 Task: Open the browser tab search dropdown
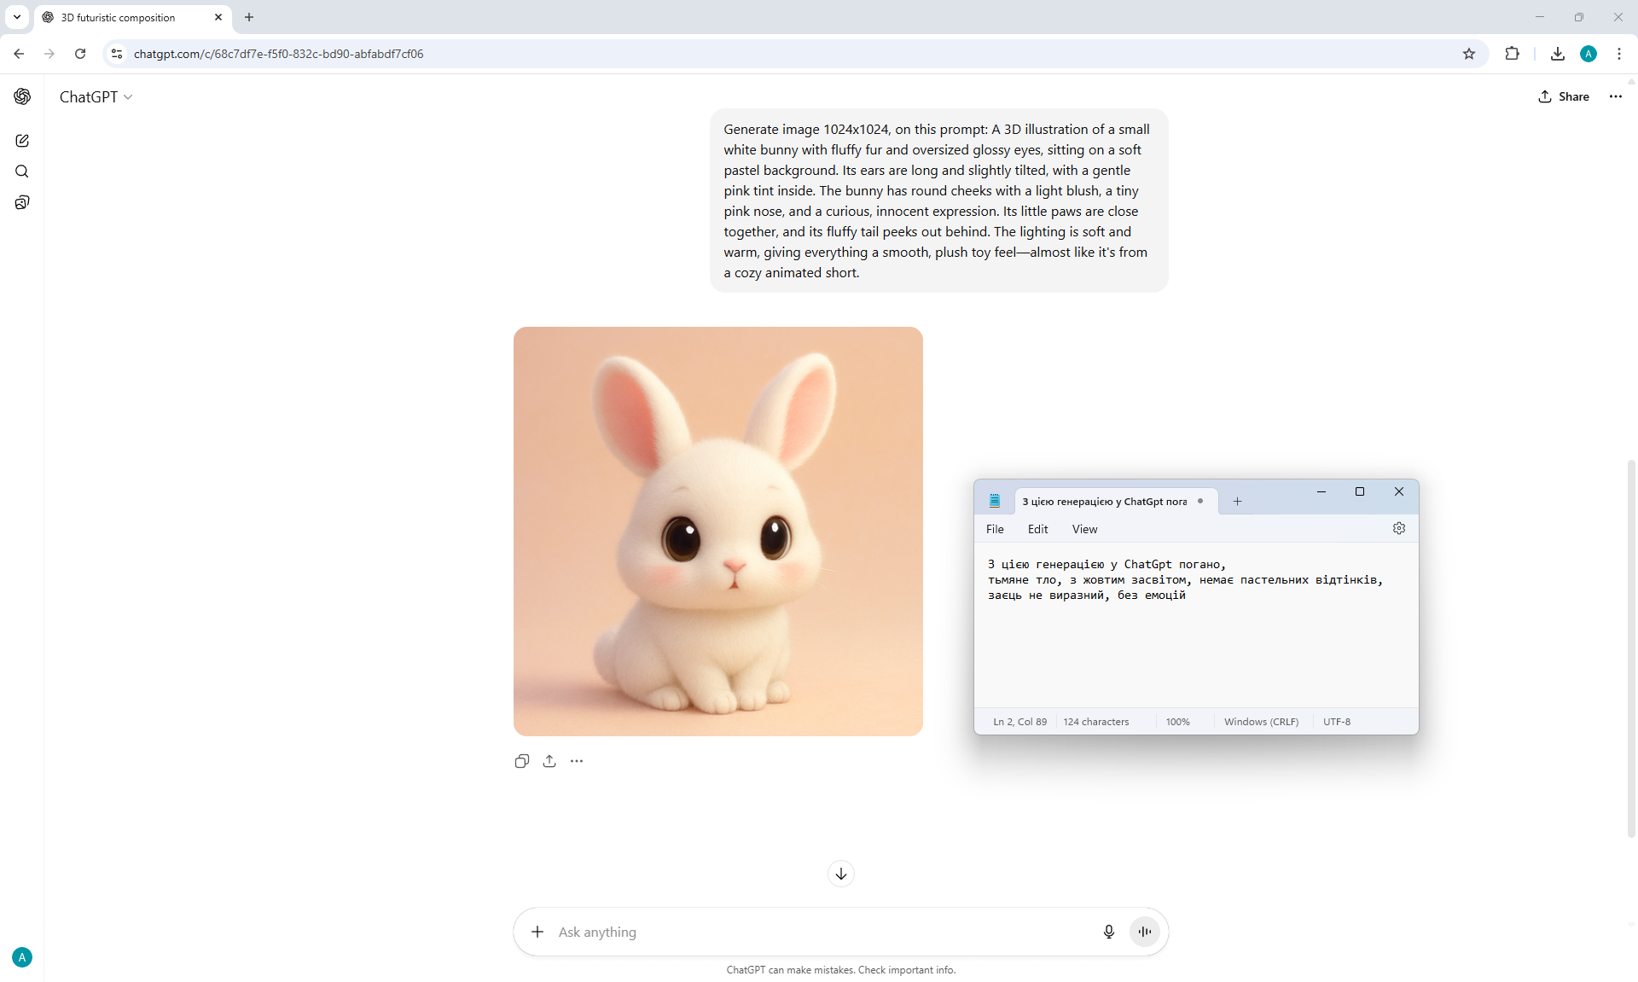(17, 17)
